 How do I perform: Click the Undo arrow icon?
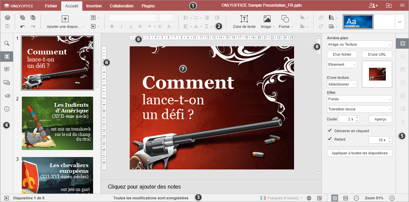coord(23,26)
